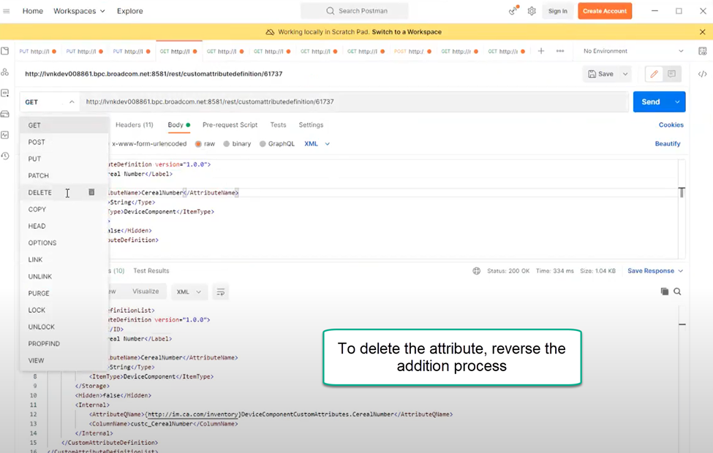Choose DELETE from the method list

[x=64, y=193]
